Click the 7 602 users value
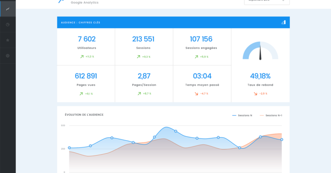The image size is (331, 173). [x=87, y=39]
